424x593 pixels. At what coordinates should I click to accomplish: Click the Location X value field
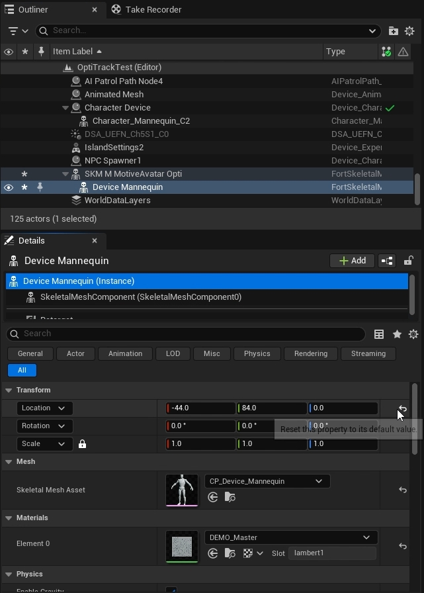[x=200, y=408]
